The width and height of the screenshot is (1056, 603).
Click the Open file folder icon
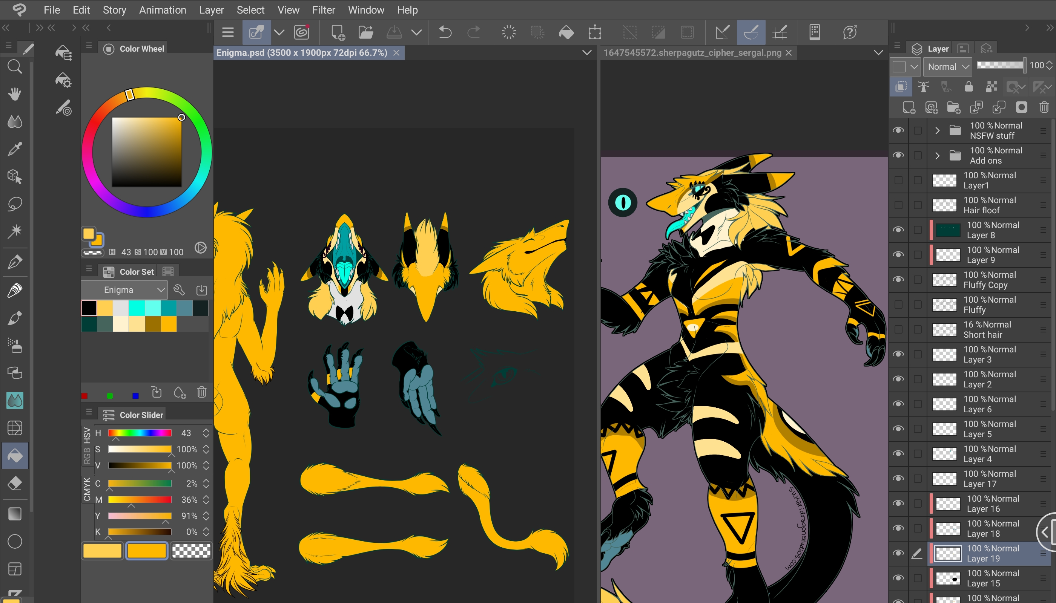365,32
